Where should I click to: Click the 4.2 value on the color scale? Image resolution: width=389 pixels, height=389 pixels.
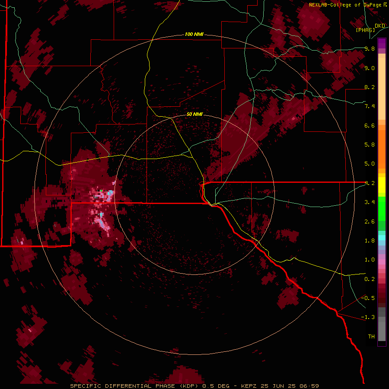click(370, 183)
